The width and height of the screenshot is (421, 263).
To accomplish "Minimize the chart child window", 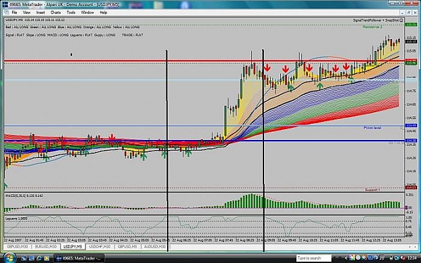I will click(402, 13).
